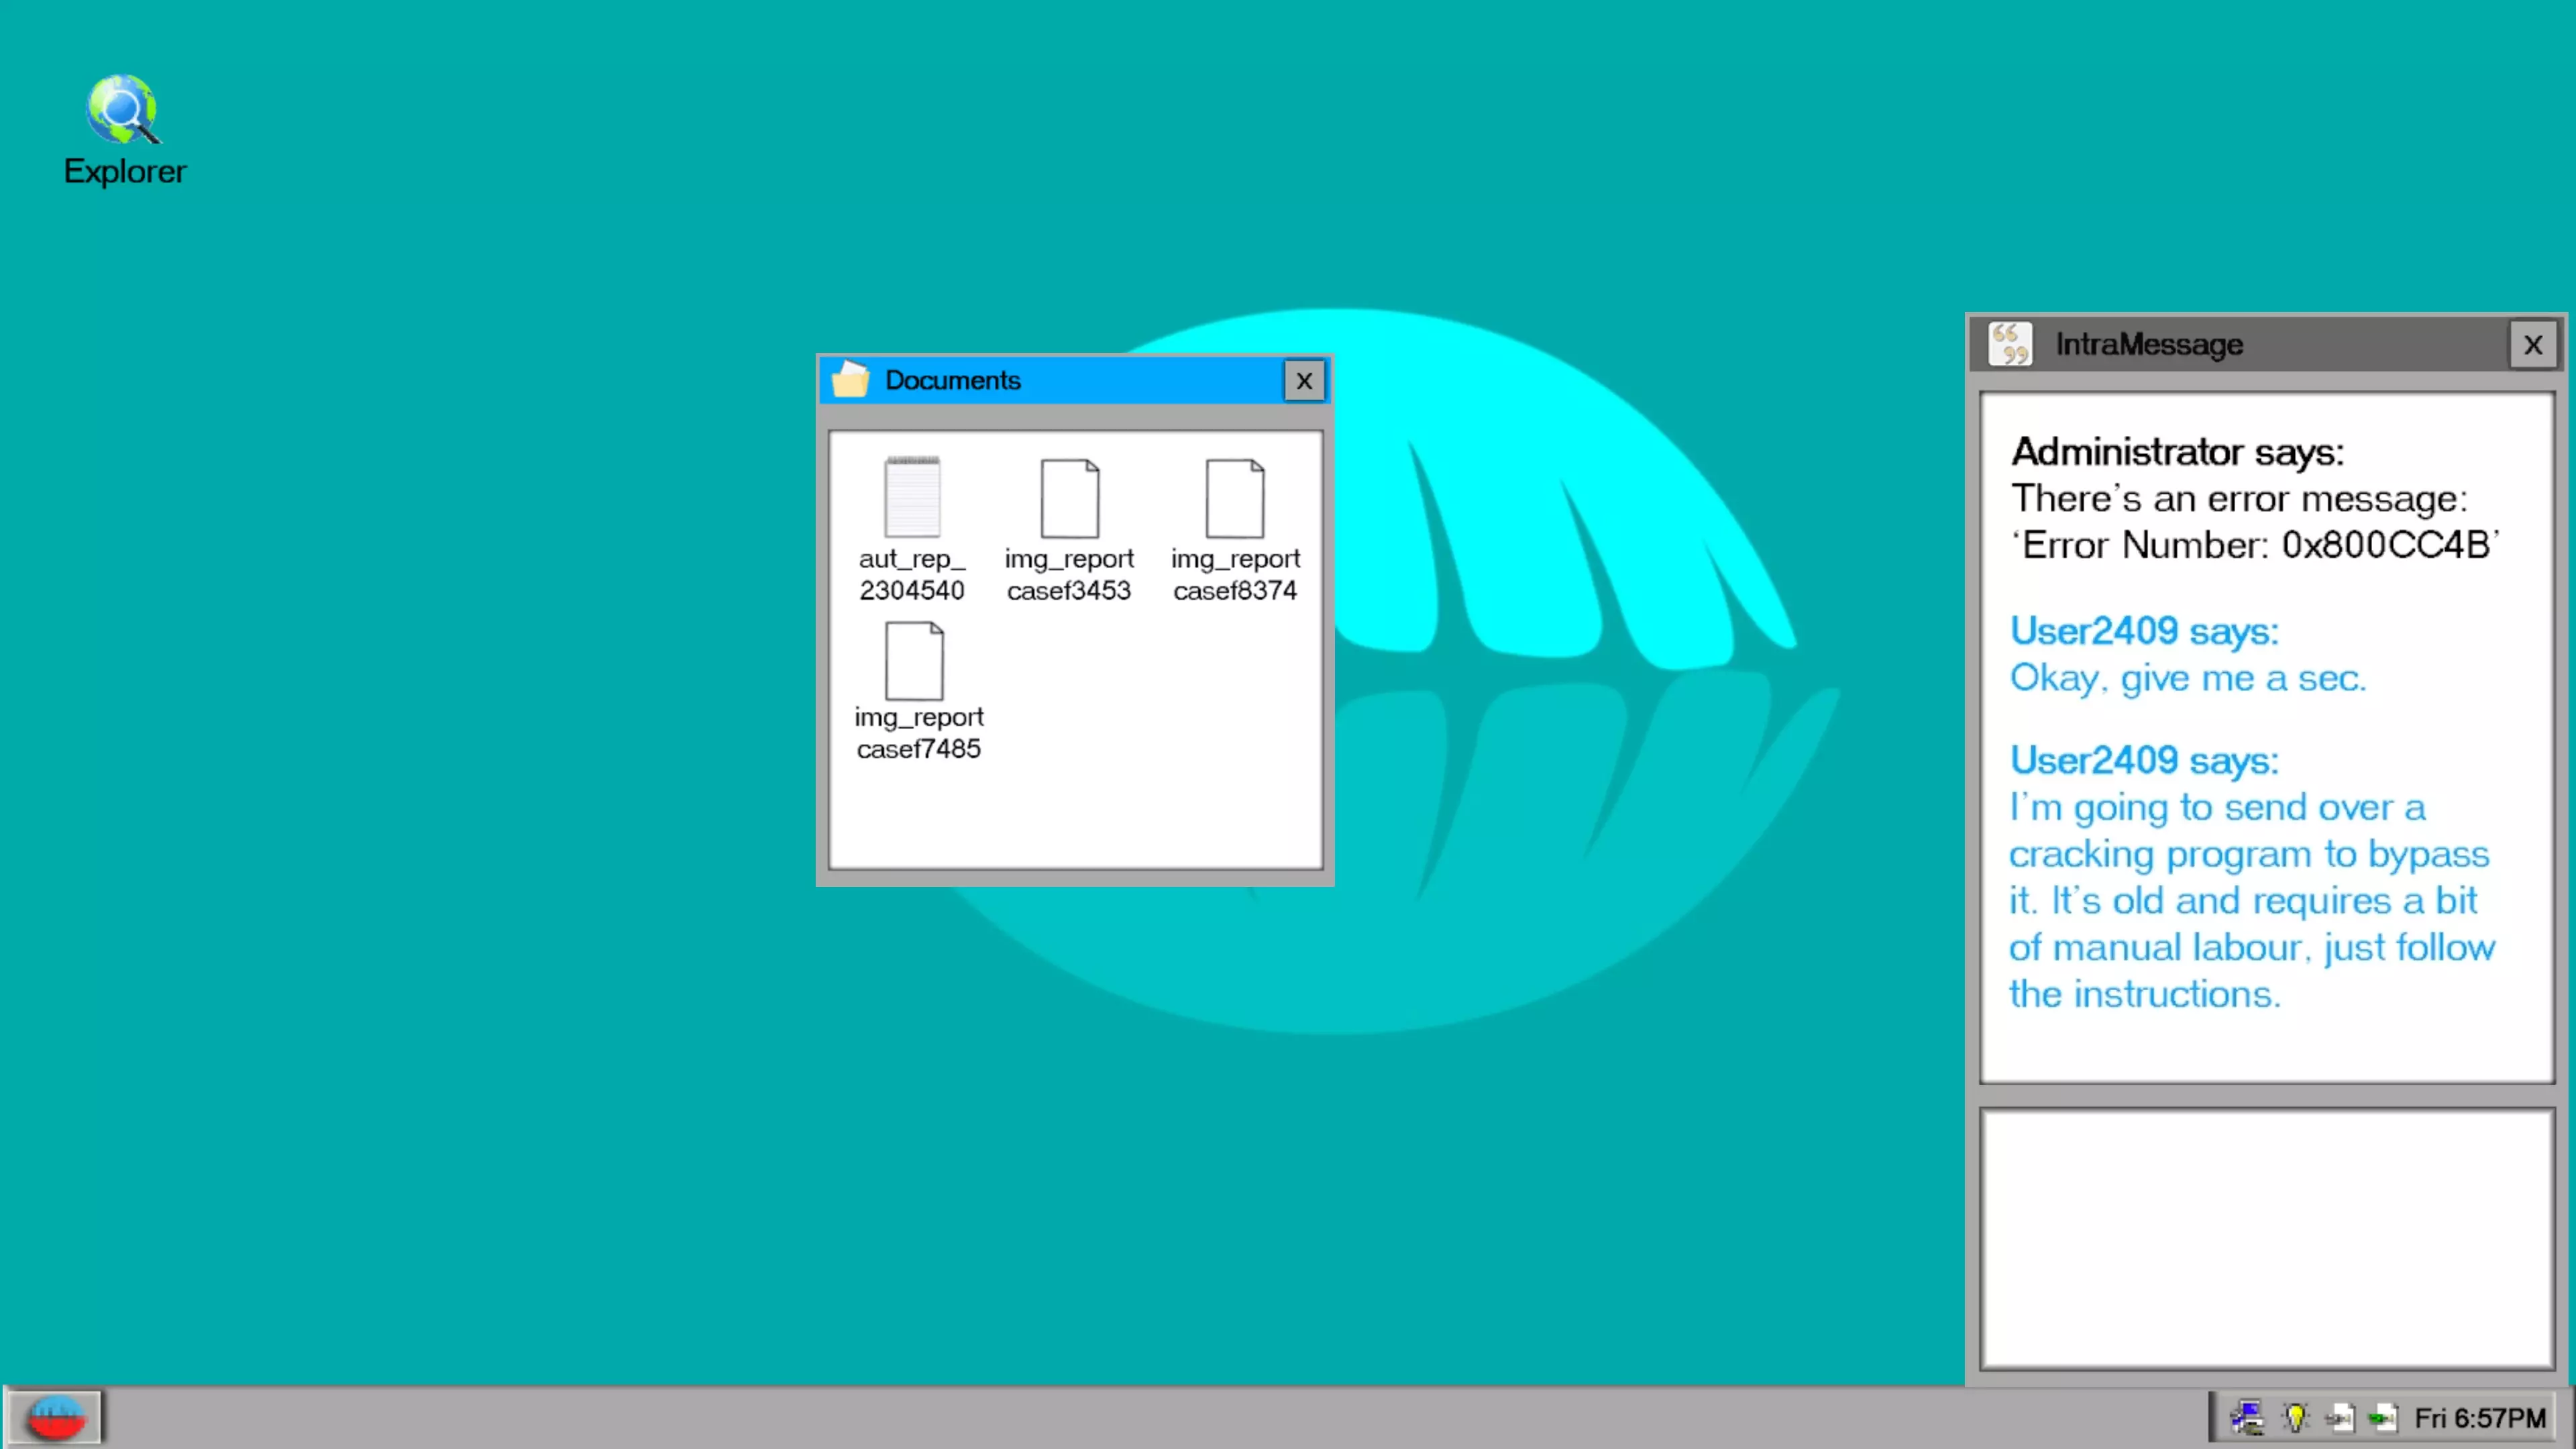The image size is (2576, 1449).
Task: Click the IntraMessage title bar text
Action: (x=2148, y=344)
